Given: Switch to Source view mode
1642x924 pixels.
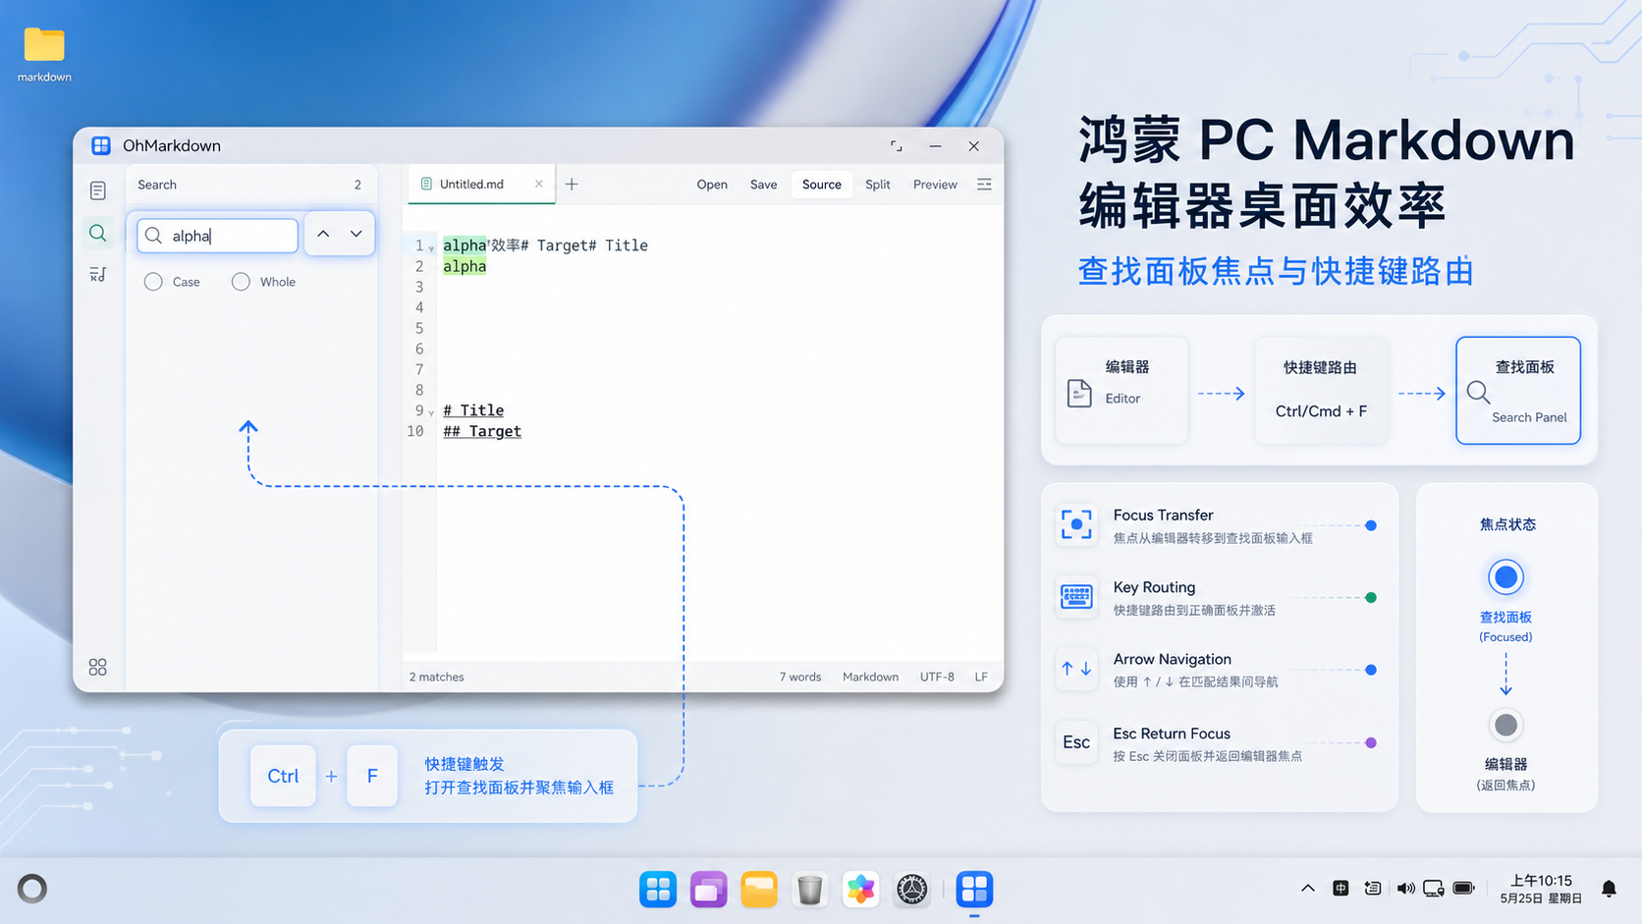Looking at the screenshot, I should [822, 184].
